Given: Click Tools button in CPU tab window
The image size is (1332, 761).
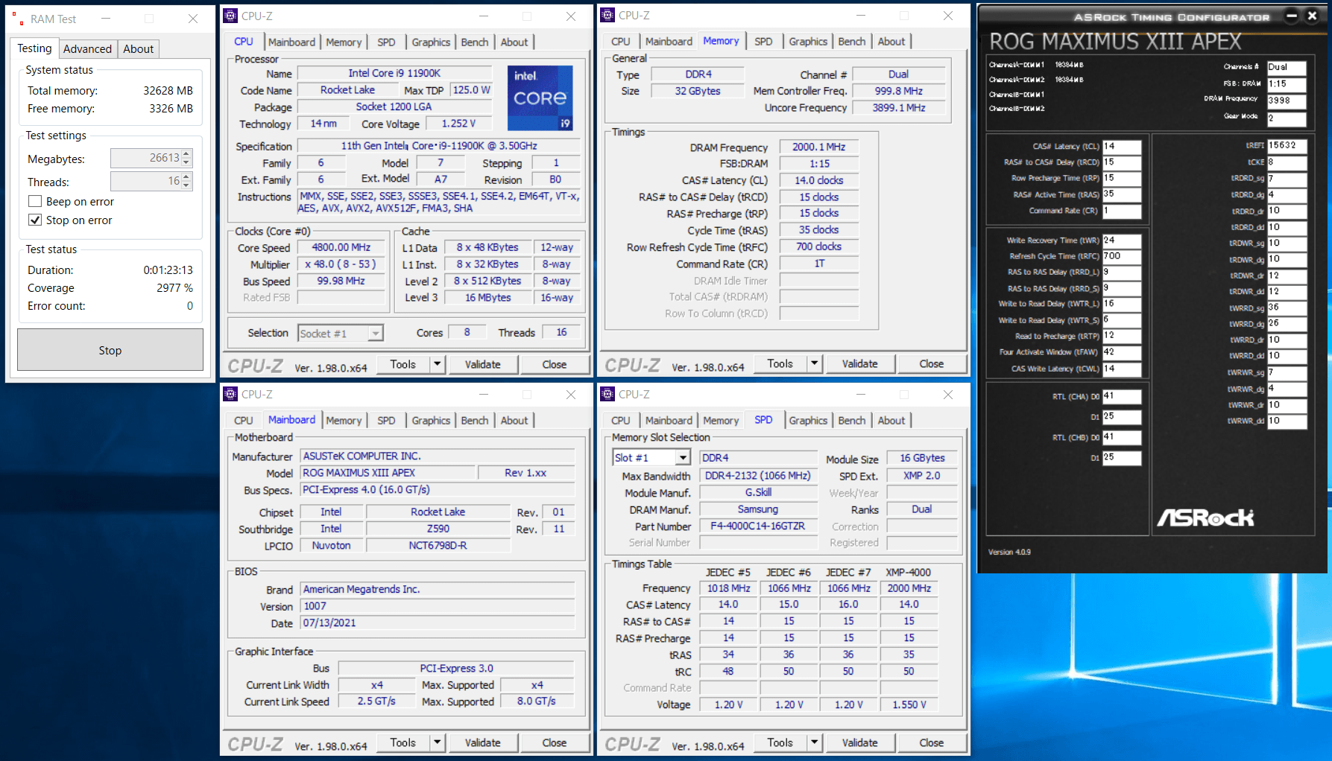Looking at the screenshot, I should [x=403, y=364].
